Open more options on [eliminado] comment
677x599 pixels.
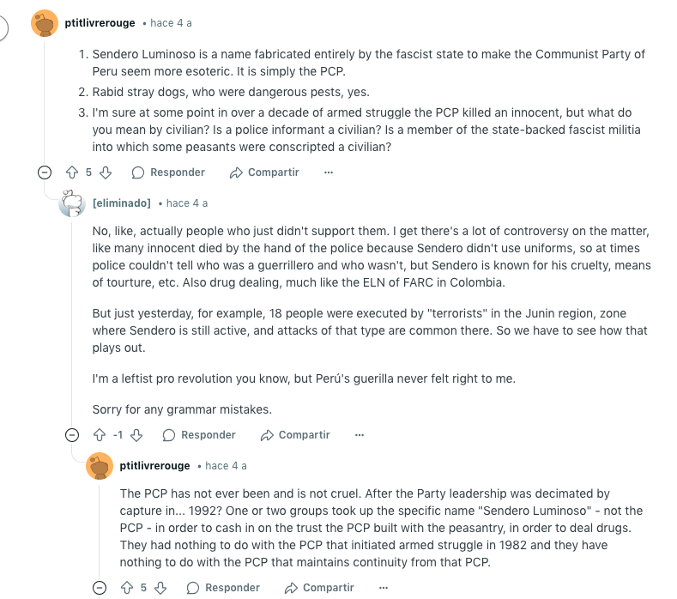[360, 435]
